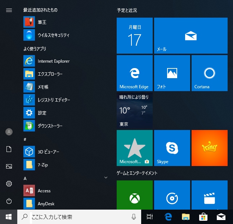Viewport: 233px width, 224px height.
Task: Open the calendar tile showing 月曜日 17
Action: 135,36
